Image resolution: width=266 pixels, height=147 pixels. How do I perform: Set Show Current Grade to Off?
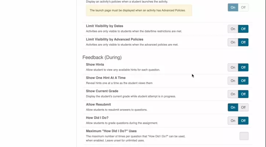[x=243, y=94]
